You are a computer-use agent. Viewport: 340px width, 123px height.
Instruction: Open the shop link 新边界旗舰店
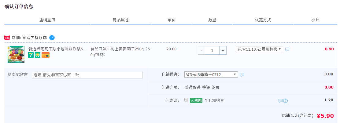(35, 38)
